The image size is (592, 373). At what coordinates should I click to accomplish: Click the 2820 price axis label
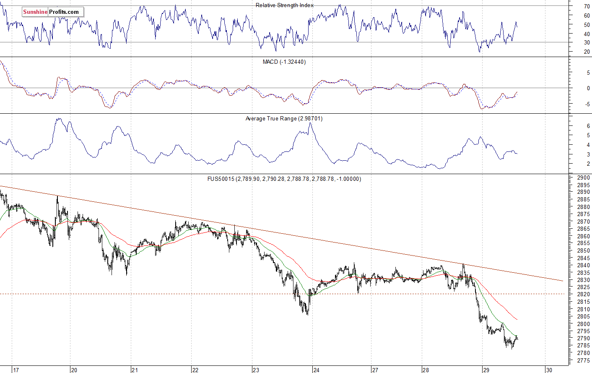[x=584, y=295]
